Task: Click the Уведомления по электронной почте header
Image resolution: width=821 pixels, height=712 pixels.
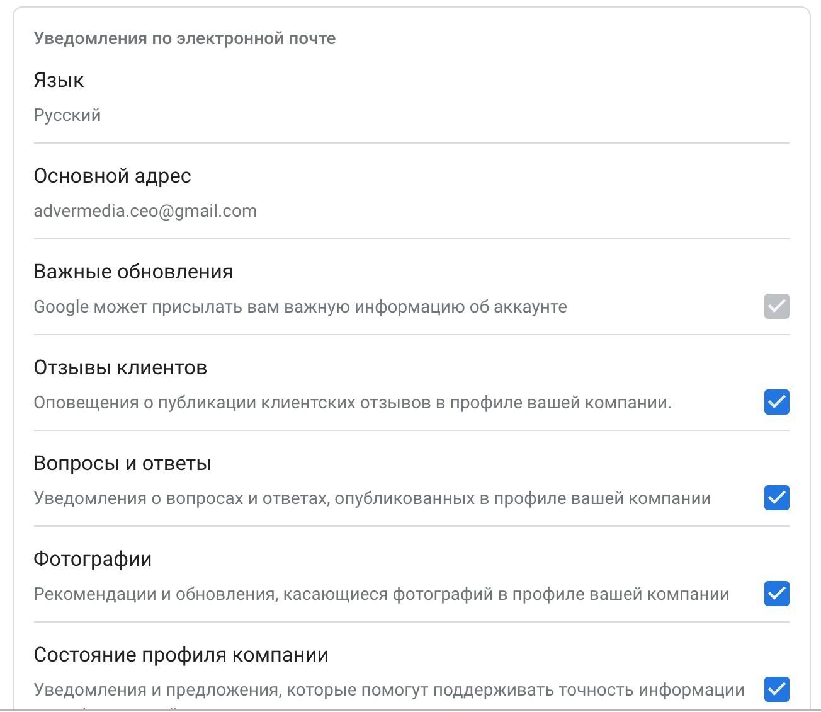Action: [x=184, y=38]
